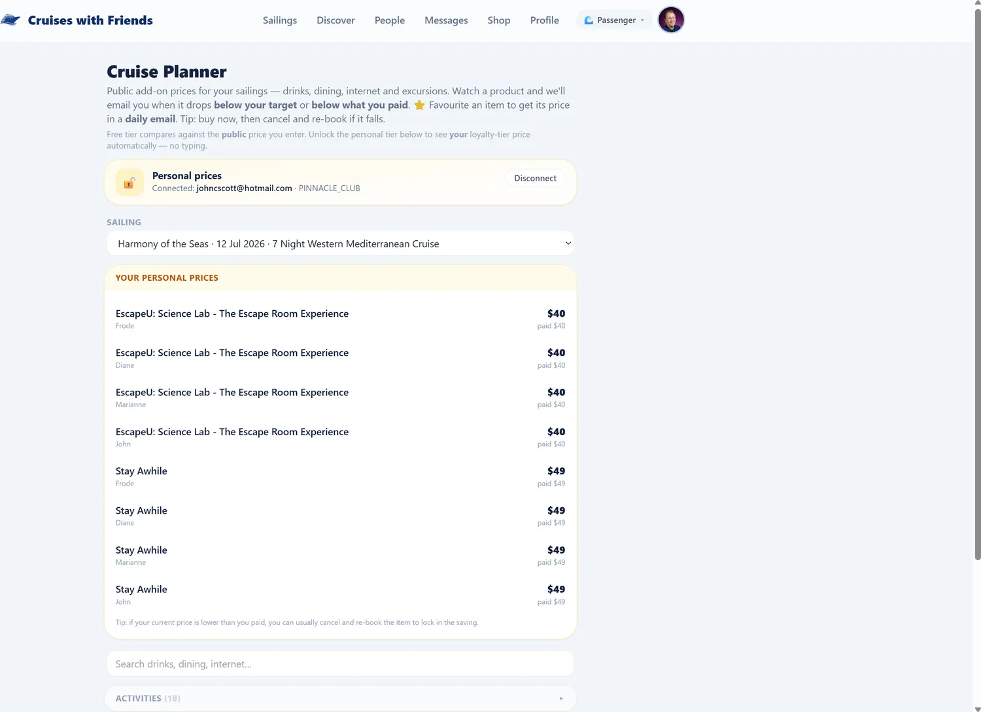Click the Disconnect button
The width and height of the screenshot is (981, 712).
pos(535,178)
